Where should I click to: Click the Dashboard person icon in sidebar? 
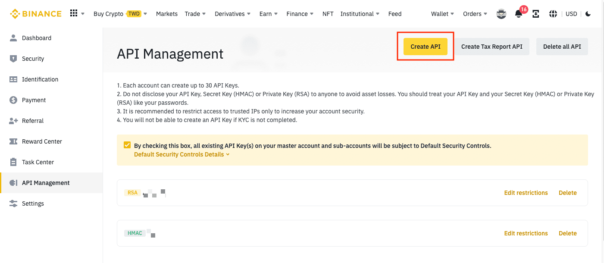[13, 38]
